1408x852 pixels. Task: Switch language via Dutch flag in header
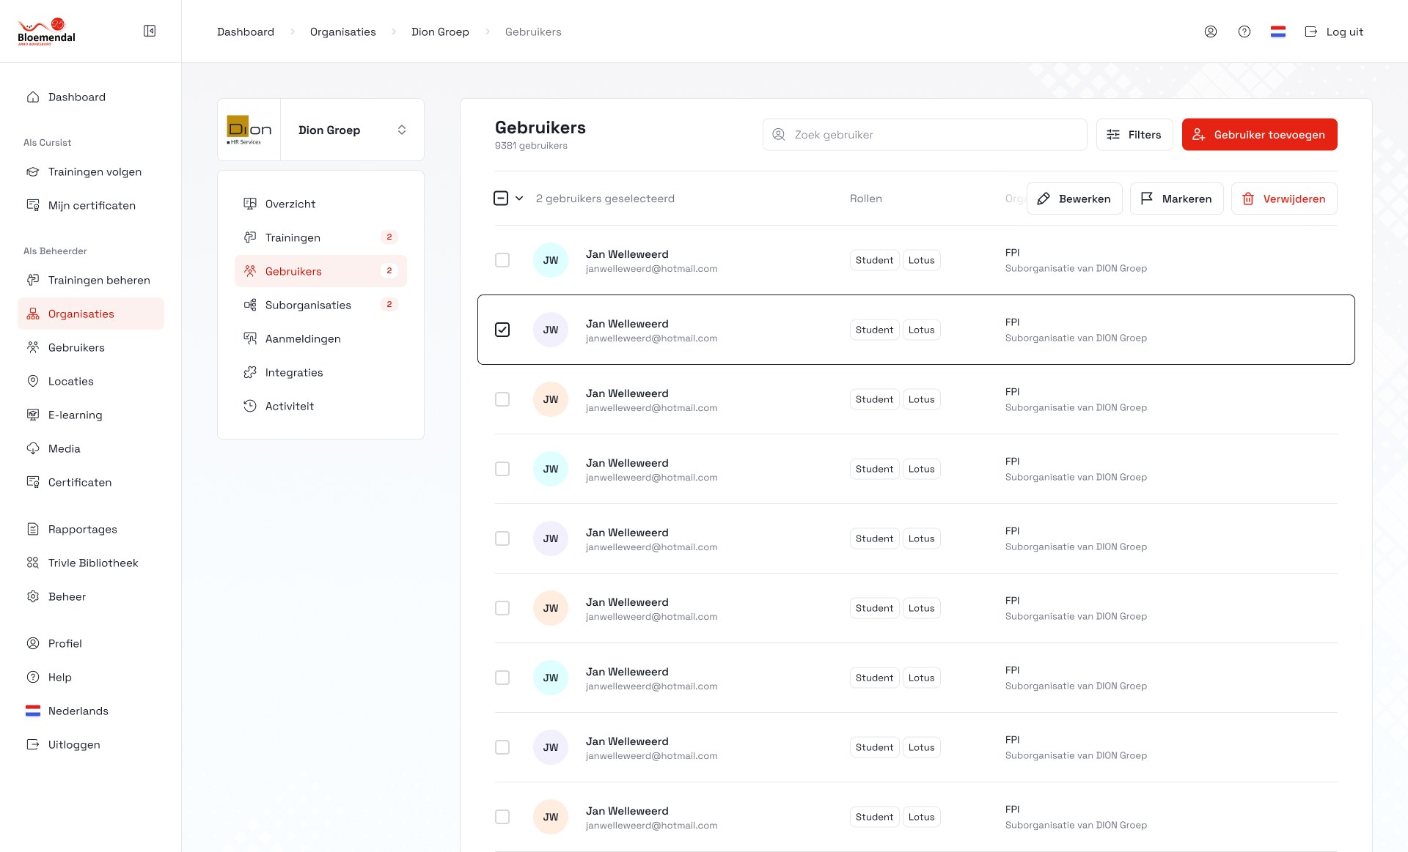1278,32
